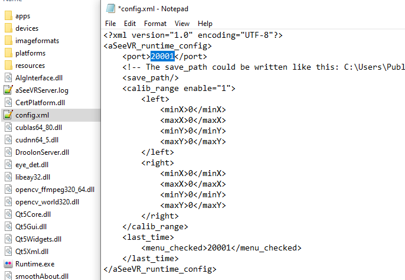Click the Notepad icon in title bar

(x=110, y=8)
